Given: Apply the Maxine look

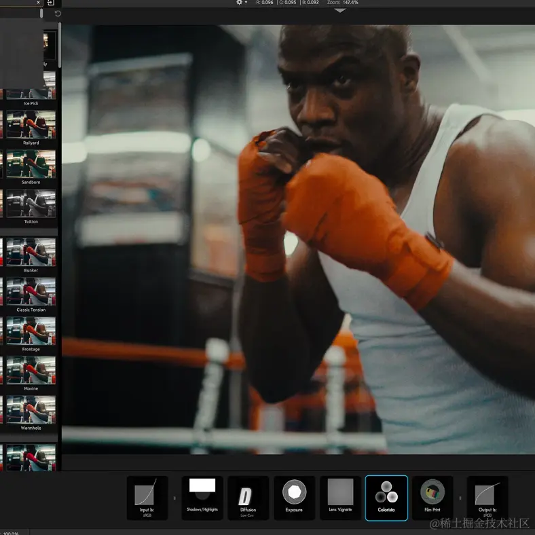Looking at the screenshot, I should [x=31, y=373].
